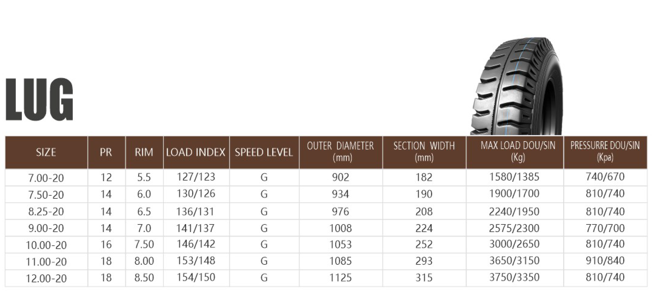Click rim value 7.50

tap(144, 244)
